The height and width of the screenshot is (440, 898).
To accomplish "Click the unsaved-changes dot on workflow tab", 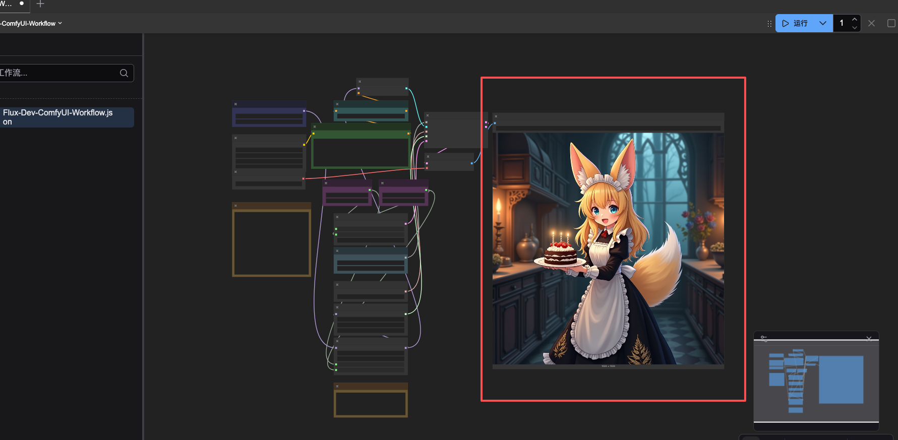I will [x=22, y=3].
